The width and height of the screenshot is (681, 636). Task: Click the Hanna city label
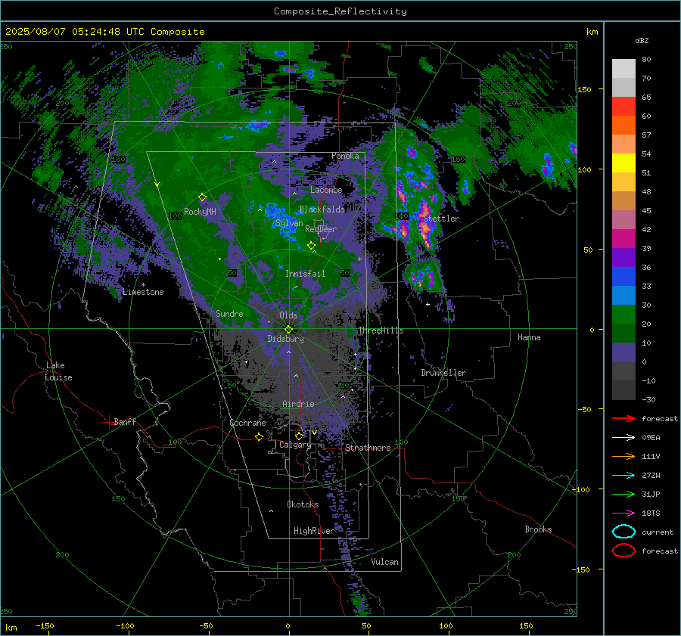pos(529,337)
